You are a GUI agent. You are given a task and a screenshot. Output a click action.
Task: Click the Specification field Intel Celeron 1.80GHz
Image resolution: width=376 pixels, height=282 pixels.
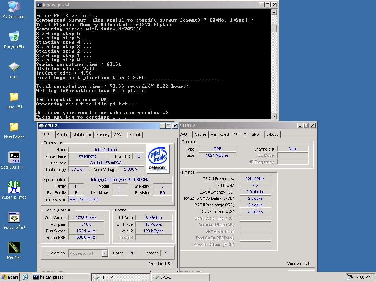click(120, 180)
